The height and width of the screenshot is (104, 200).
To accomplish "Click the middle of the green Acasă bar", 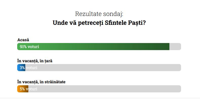I will (x=93, y=47).
